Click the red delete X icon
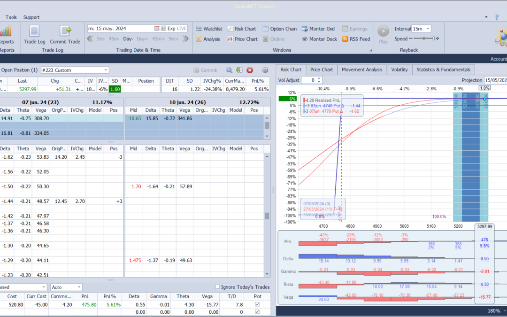 pyautogui.click(x=250, y=70)
